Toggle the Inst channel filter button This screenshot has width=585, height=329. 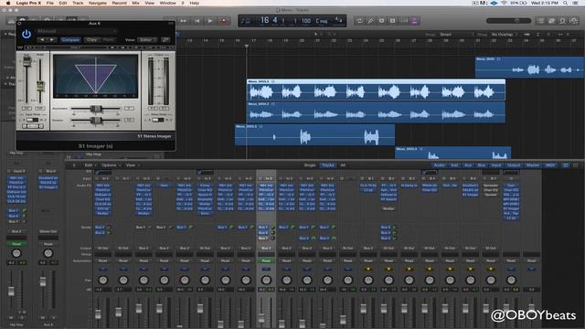pos(454,165)
